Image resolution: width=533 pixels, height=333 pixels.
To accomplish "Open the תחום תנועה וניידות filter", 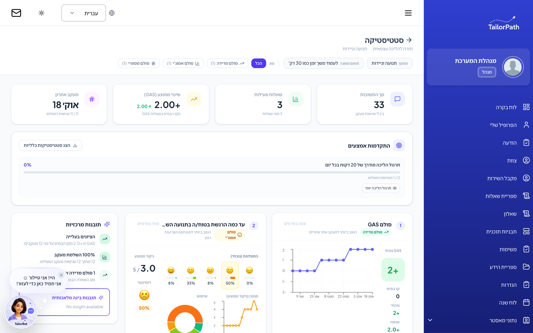I will (x=389, y=63).
